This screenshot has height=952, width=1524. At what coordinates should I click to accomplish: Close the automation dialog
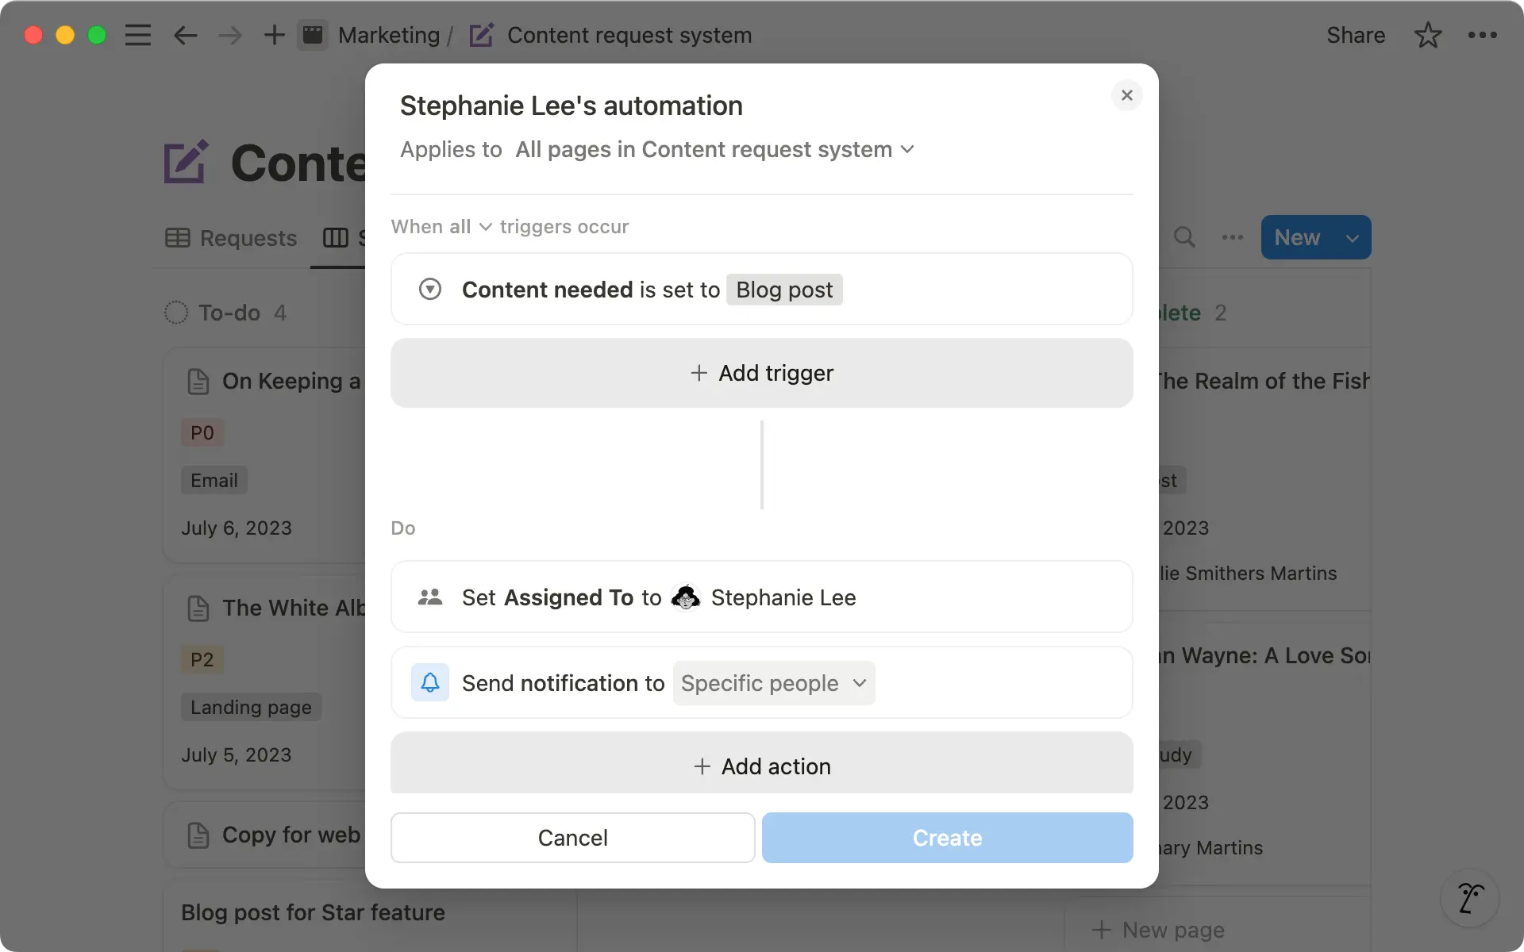(1126, 95)
